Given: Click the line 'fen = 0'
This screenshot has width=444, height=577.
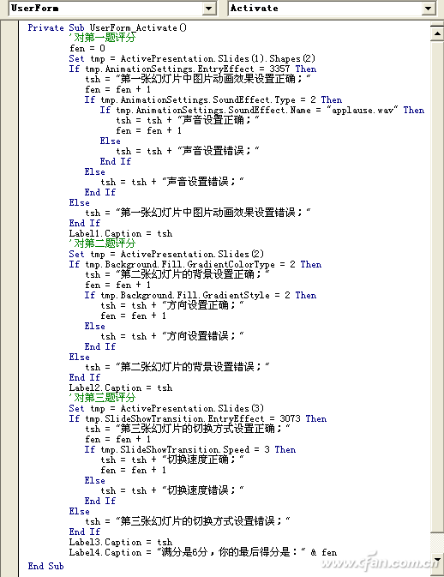Looking at the screenshot, I should pyautogui.click(x=87, y=48).
